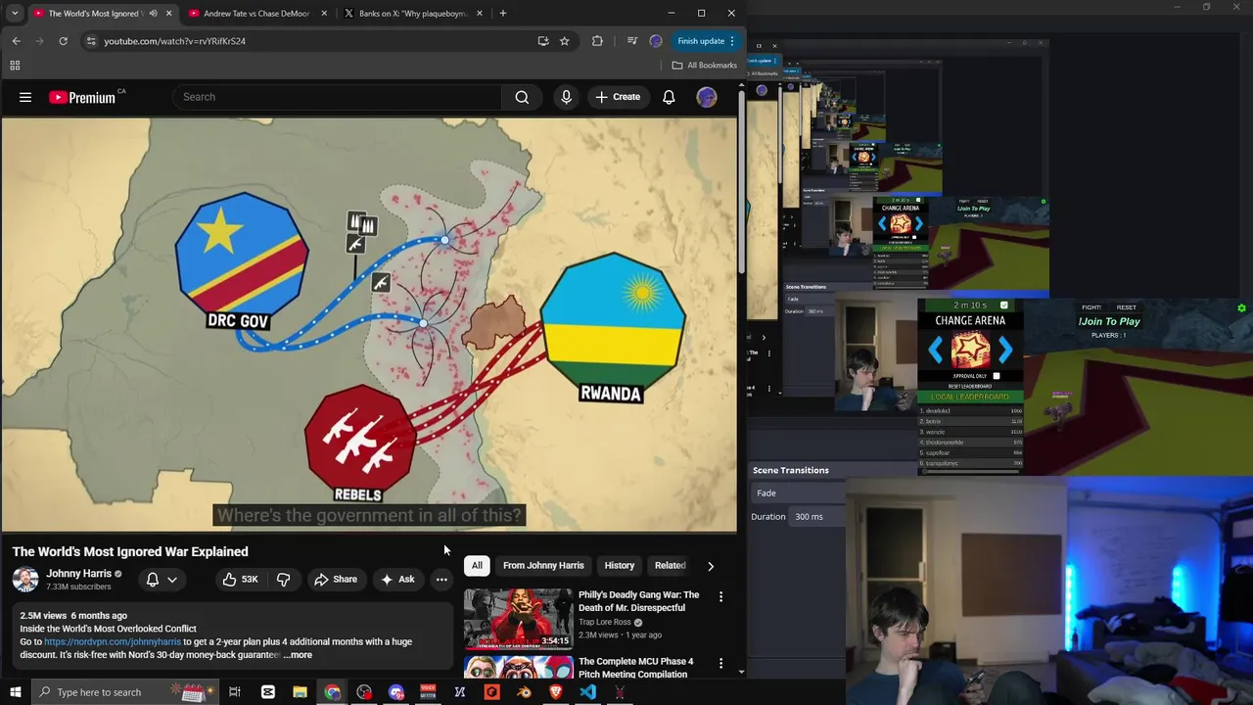Click the Chrome address bar URL
1253x705 pixels.
(174, 41)
